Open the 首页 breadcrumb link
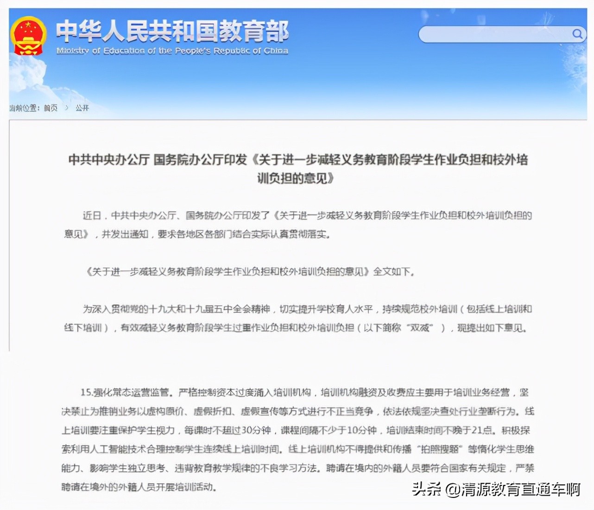 point(51,108)
